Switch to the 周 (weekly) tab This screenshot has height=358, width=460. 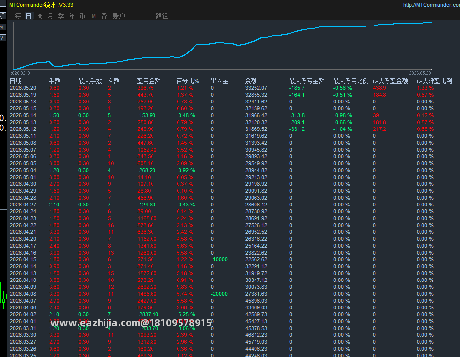40,16
